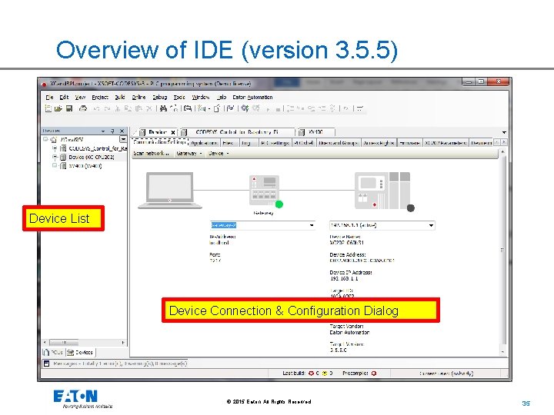Screen dimensions: 554x415
Task: Expand the Device (XC-CPU202) tree node
Action: coord(55,157)
